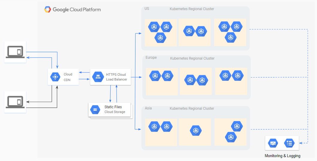Image resolution: width=317 pixels, height=161 pixels.
Task: Select left pod in Asia cluster's first zone
Action: coord(154,127)
